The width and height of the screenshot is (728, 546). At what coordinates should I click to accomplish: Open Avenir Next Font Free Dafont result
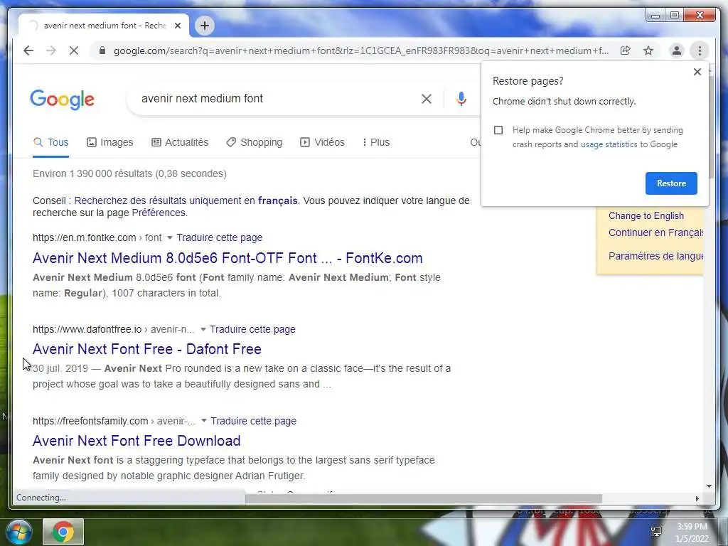pos(147,349)
